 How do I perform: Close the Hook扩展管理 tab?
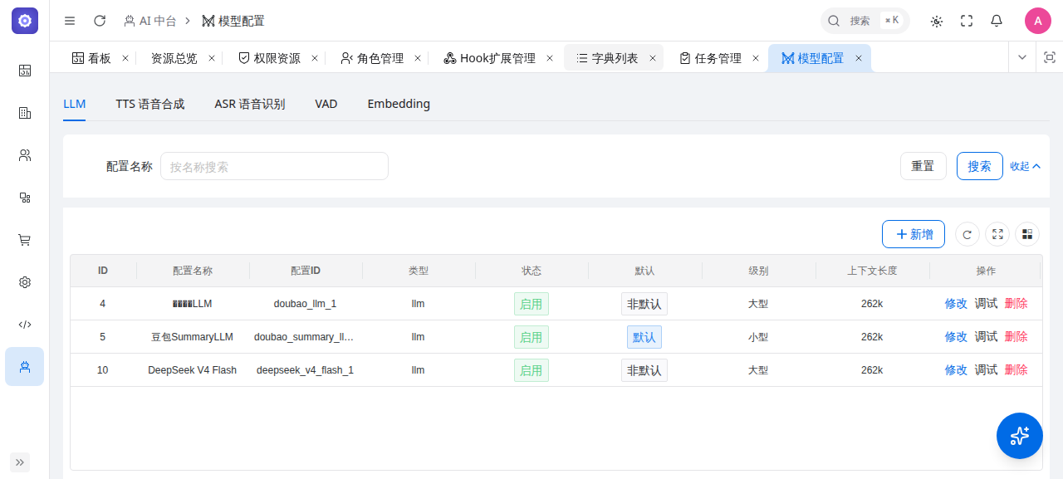pos(550,58)
